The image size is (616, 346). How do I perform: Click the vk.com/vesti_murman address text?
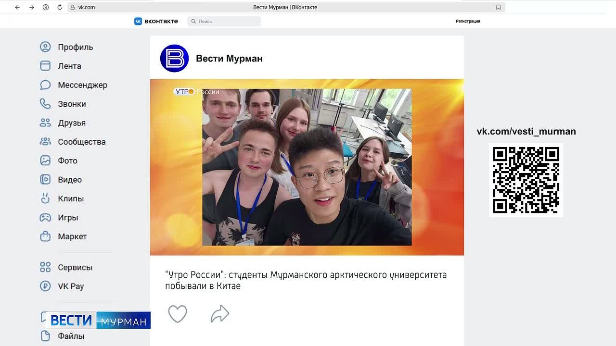pyautogui.click(x=526, y=131)
